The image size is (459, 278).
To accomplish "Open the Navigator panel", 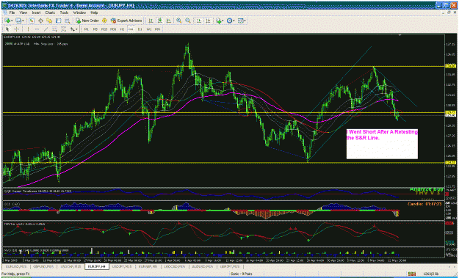I will click(49, 21).
